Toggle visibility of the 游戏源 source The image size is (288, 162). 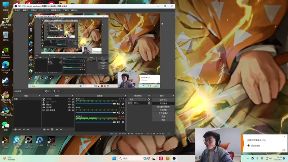click(x=69, y=107)
